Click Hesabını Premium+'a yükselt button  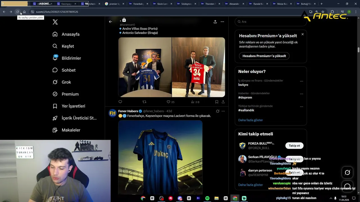click(x=264, y=56)
